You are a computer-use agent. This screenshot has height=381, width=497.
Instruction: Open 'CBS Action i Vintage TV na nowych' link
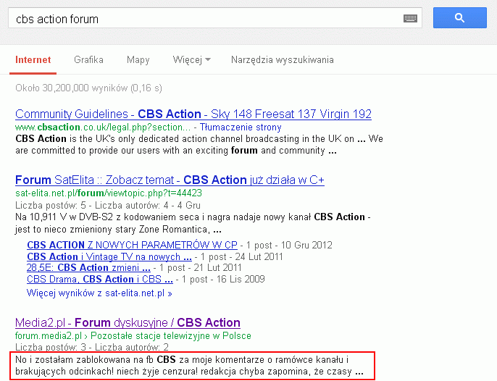pos(109,256)
